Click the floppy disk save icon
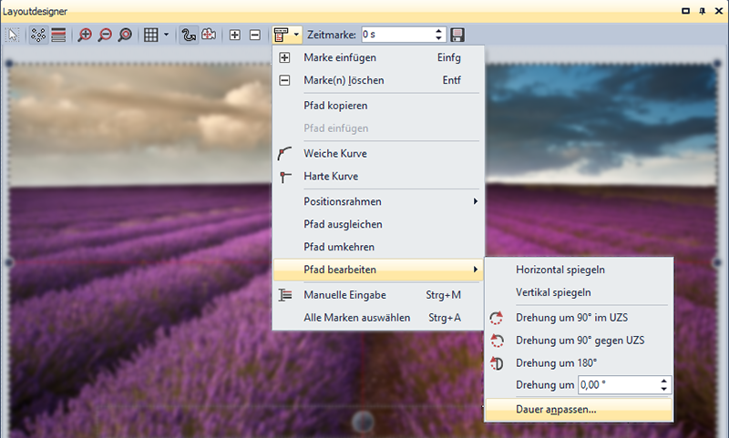729x438 pixels. tap(457, 35)
